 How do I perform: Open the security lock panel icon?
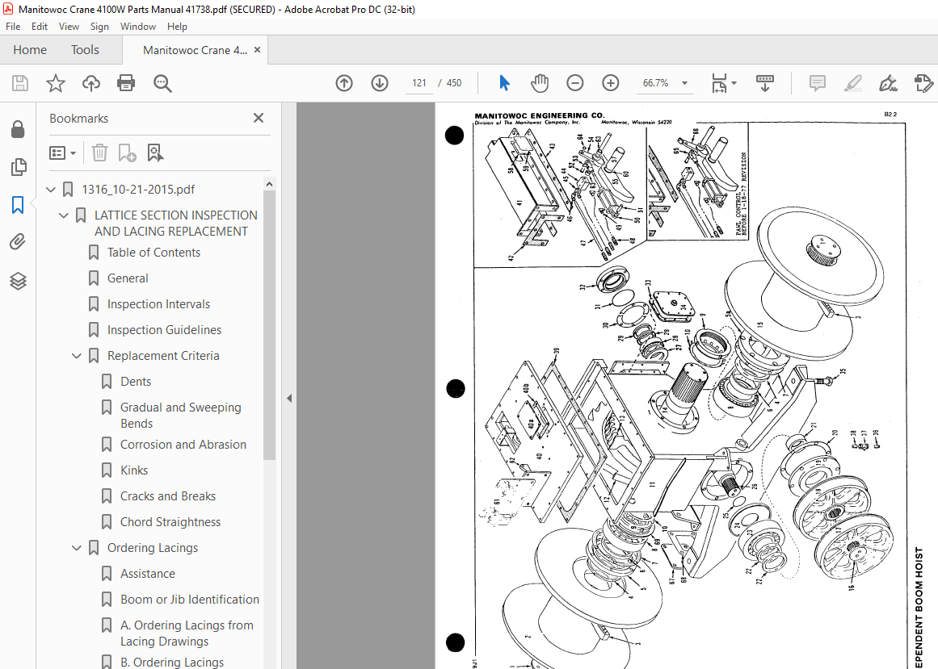(x=18, y=129)
